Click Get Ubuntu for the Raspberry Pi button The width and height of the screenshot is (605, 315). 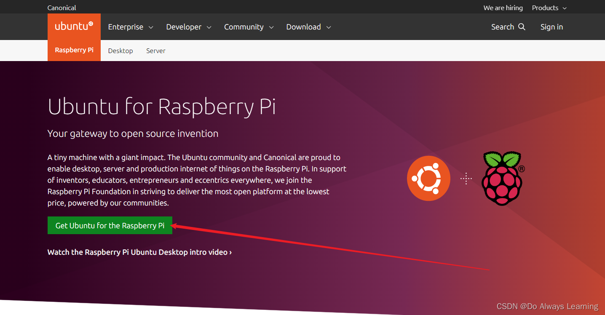pos(110,225)
